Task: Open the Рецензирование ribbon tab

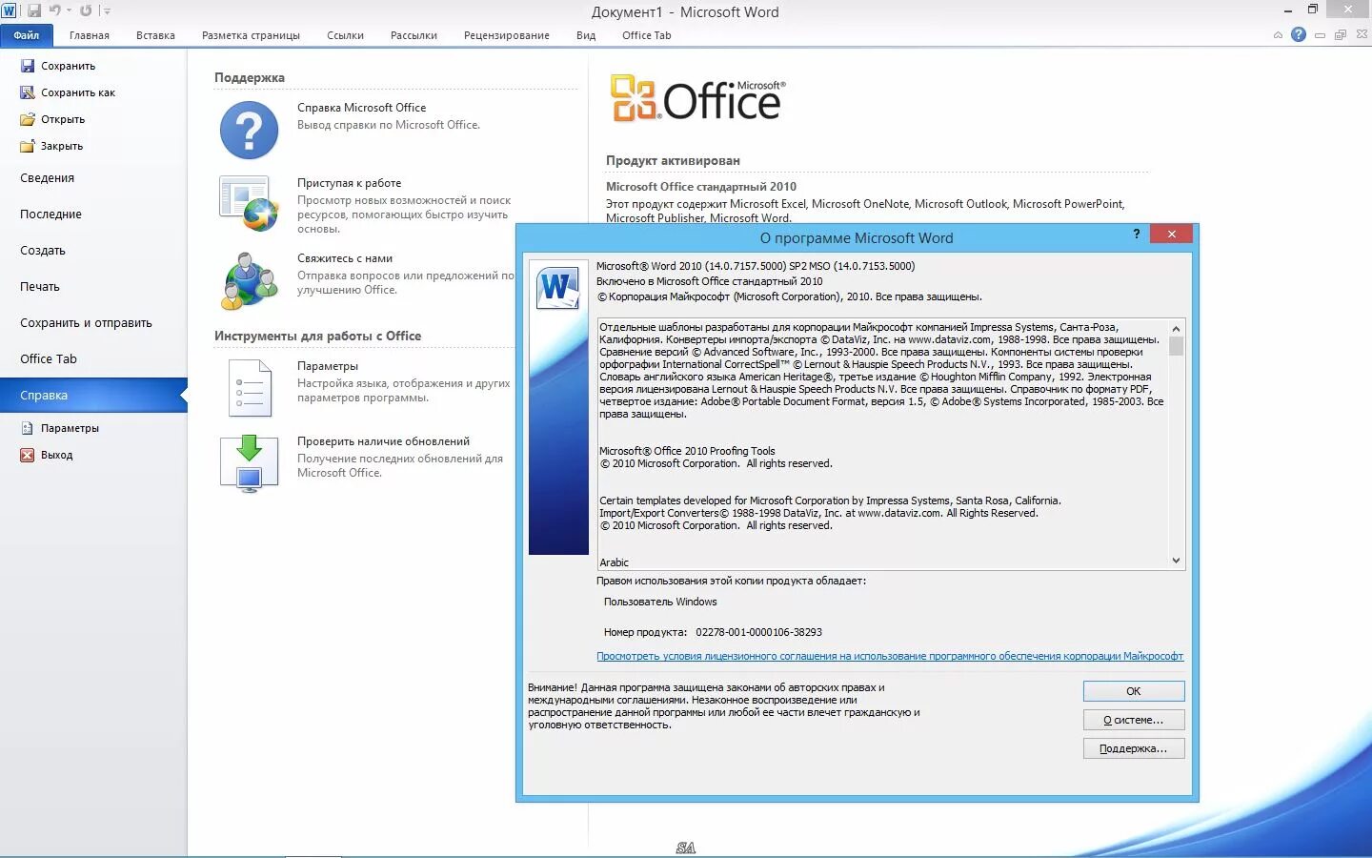Action: click(506, 35)
